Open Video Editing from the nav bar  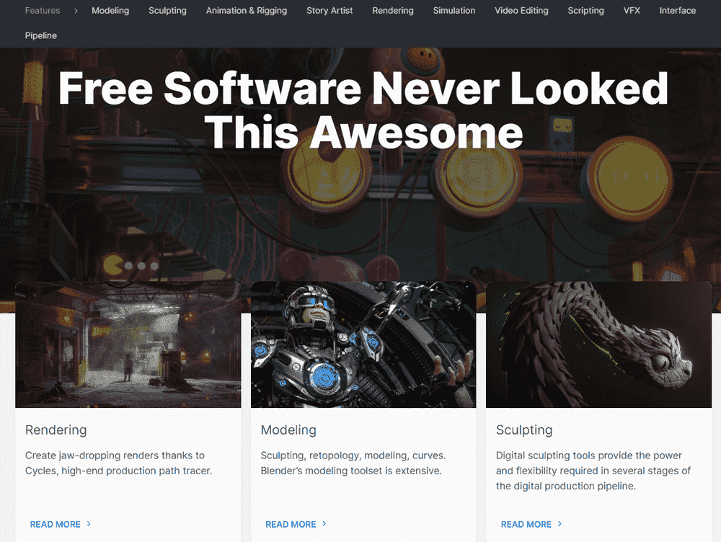pos(521,11)
